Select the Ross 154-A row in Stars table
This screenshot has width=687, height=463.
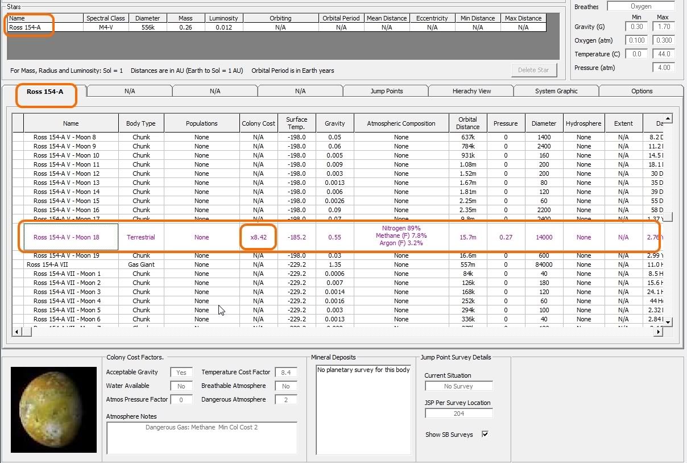click(x=276, y=27)
